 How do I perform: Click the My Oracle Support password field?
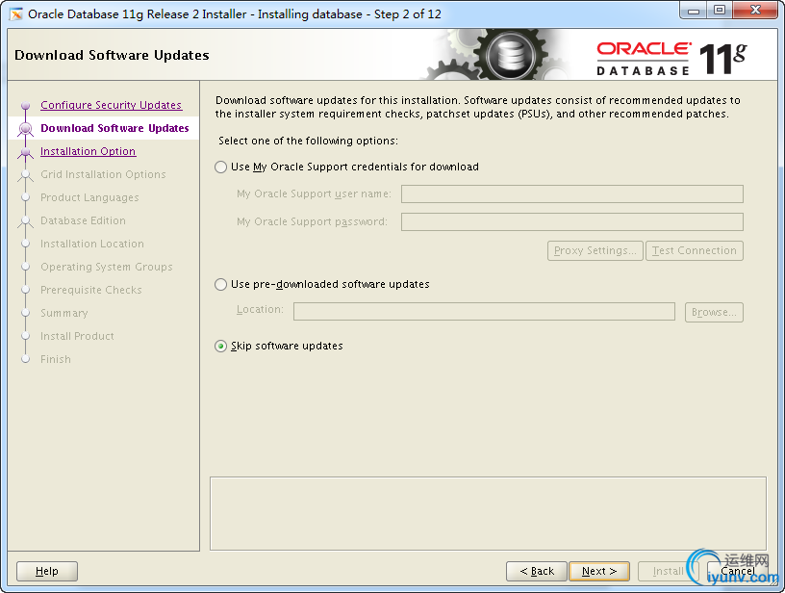pyautogui.click(x=571, y=221)
